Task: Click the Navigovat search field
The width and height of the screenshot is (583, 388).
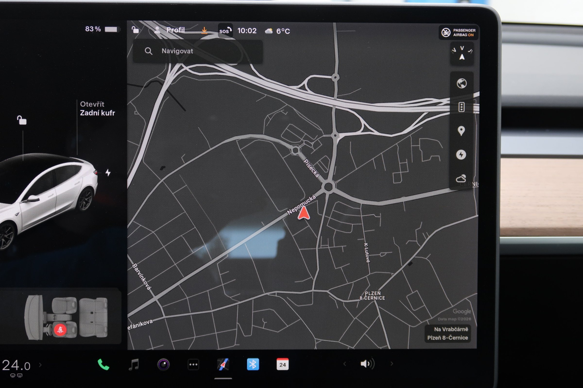Action: point(198,51)
